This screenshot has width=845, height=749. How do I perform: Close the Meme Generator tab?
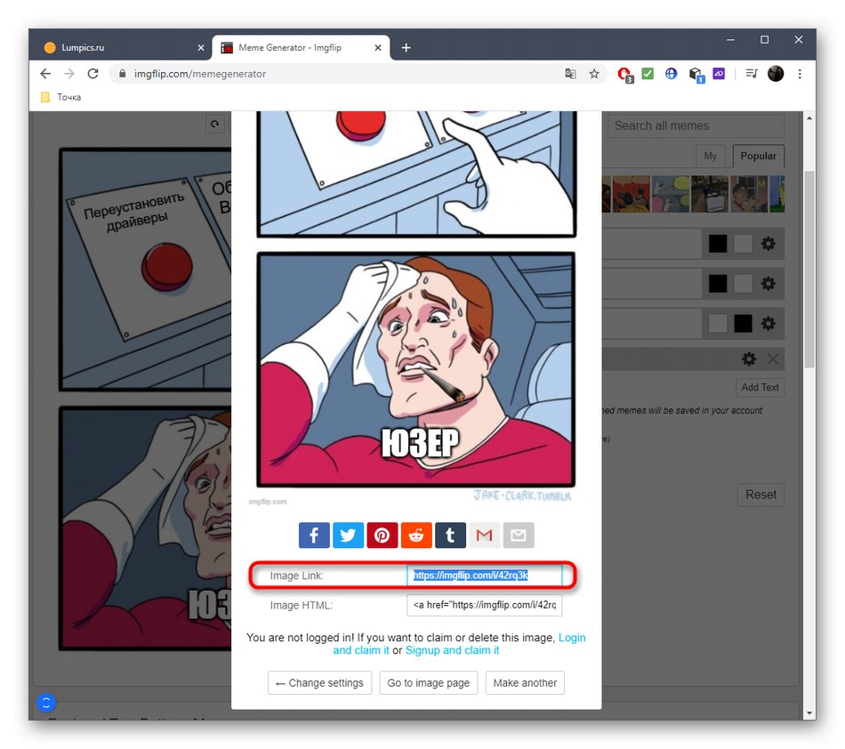(378, 48)
